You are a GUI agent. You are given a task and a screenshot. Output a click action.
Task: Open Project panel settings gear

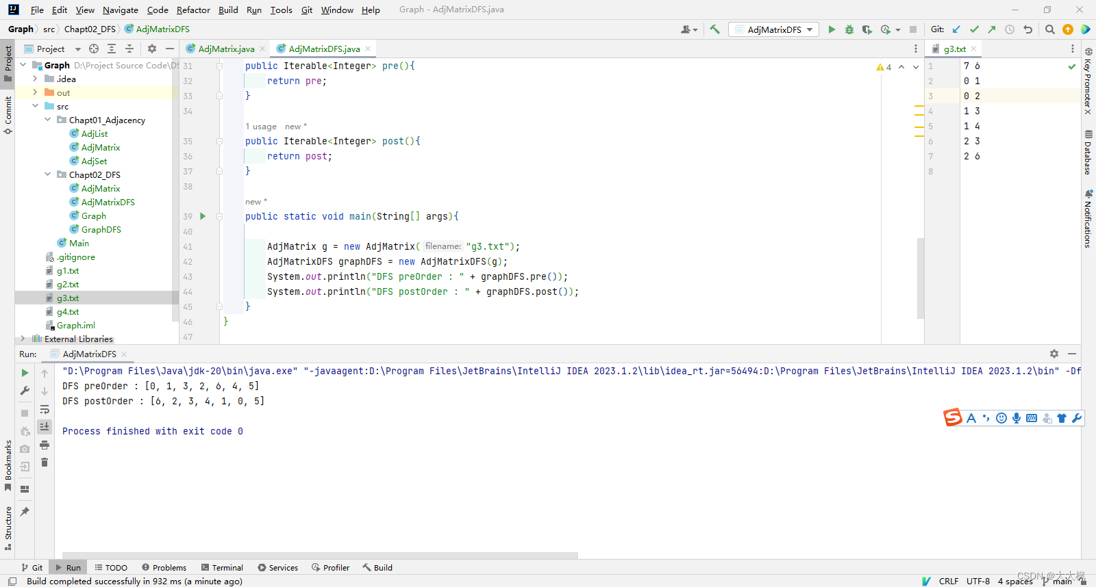coord(152,49)
